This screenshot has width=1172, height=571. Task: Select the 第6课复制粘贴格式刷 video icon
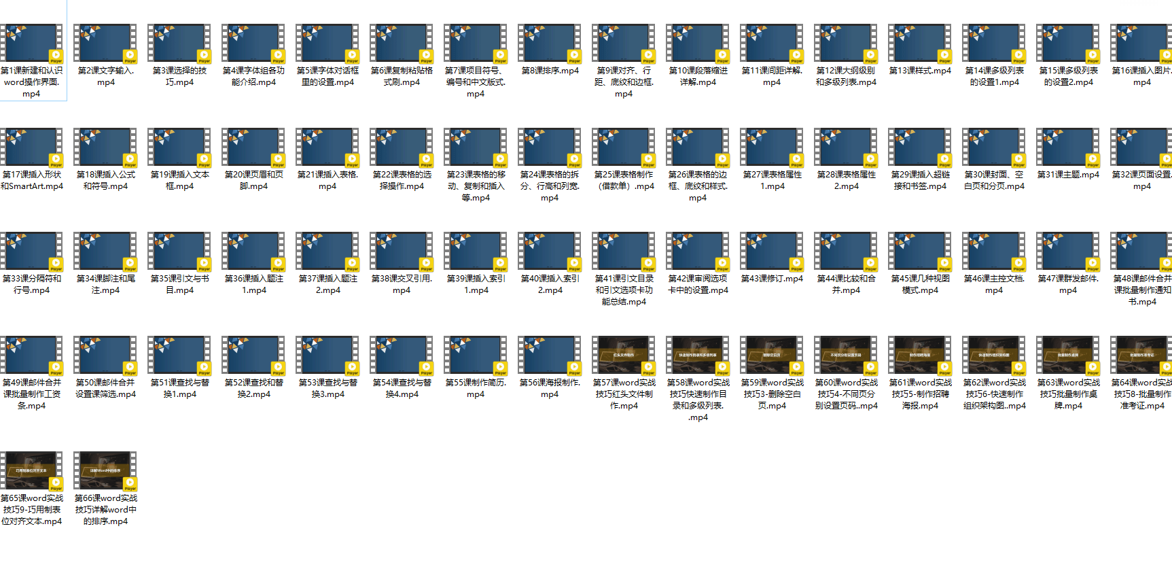coord(402,44)
